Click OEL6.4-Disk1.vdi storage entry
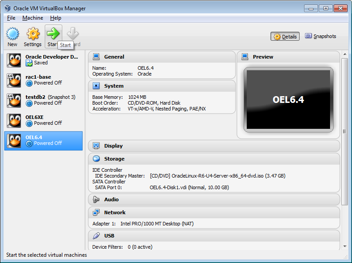Image resolution: width=352 pixels, height=263 pixels. 189,187
